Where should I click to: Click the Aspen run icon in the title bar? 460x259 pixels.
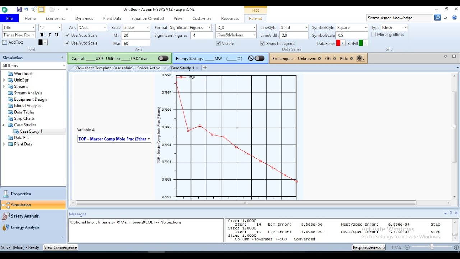(5, 9)
